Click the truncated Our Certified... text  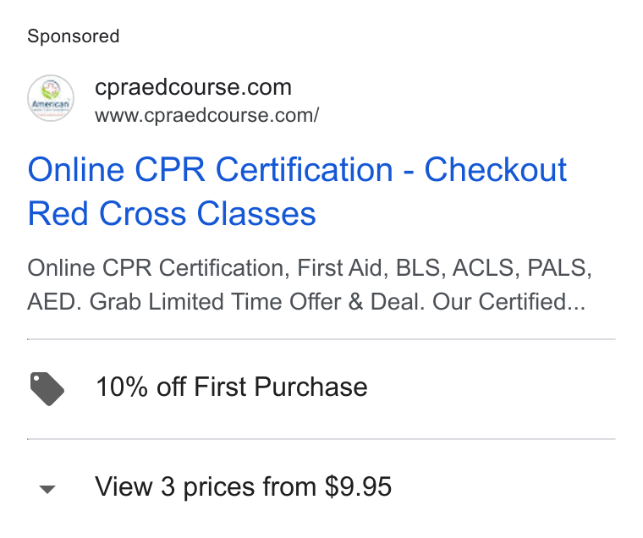click(509, 302)
